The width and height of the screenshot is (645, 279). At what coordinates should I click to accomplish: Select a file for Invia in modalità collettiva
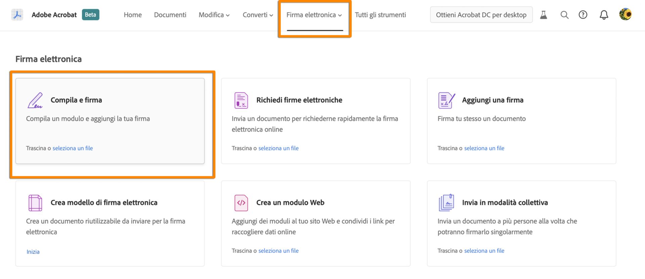click(484, 251)
